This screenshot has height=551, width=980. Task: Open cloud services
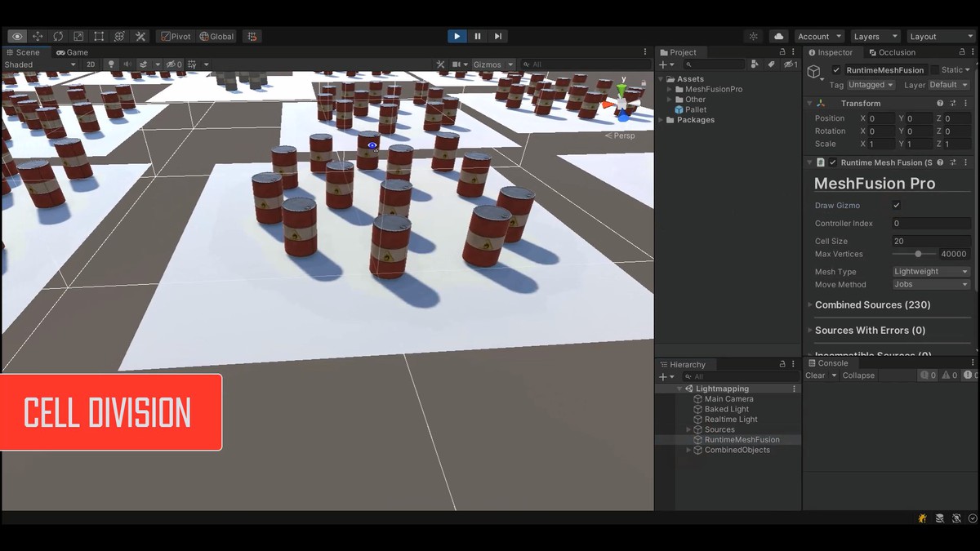tap(778, 36)
